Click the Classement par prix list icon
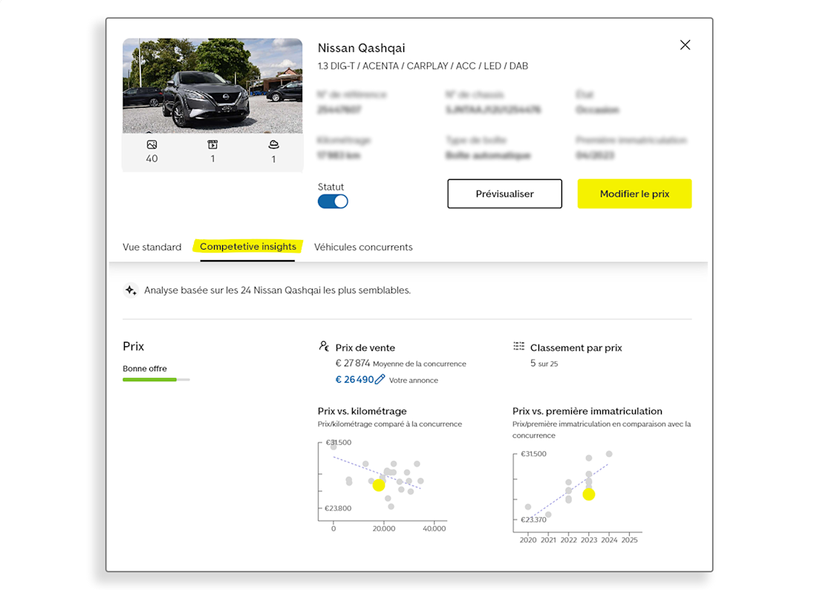The image size is (817, 590). [519, 346]
